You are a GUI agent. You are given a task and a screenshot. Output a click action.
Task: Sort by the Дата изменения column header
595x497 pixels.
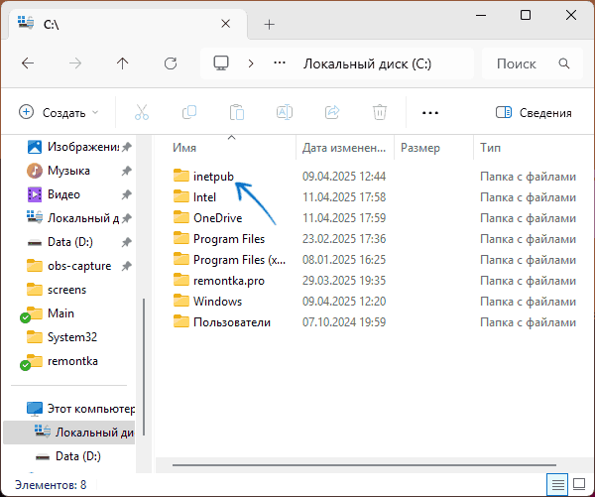pos(344,148)
